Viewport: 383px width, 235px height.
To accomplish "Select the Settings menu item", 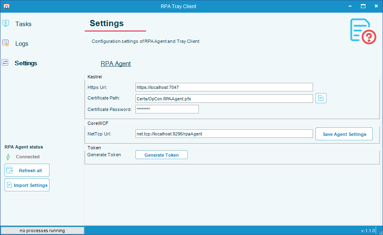I will (26, 63).
